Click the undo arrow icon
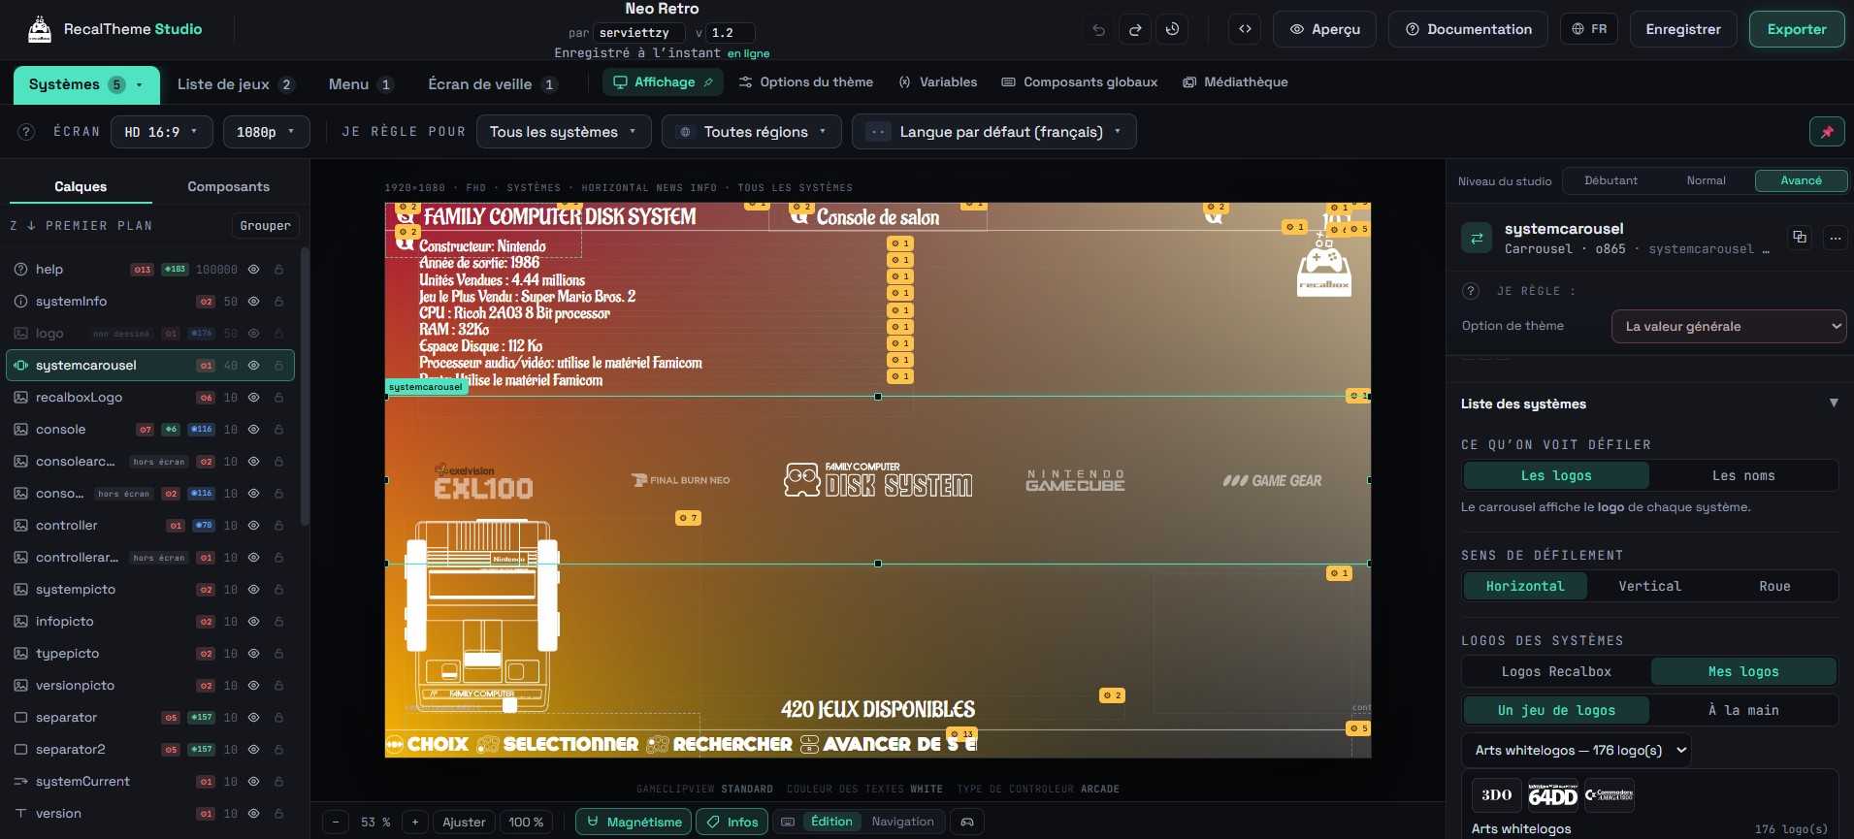Image resolution: width=1854 pixels, height=839 pixels. (x=1098, y=29)
